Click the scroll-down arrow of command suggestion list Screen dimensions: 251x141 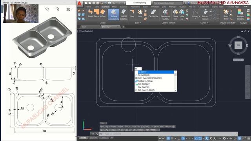(x=175, y=90)
